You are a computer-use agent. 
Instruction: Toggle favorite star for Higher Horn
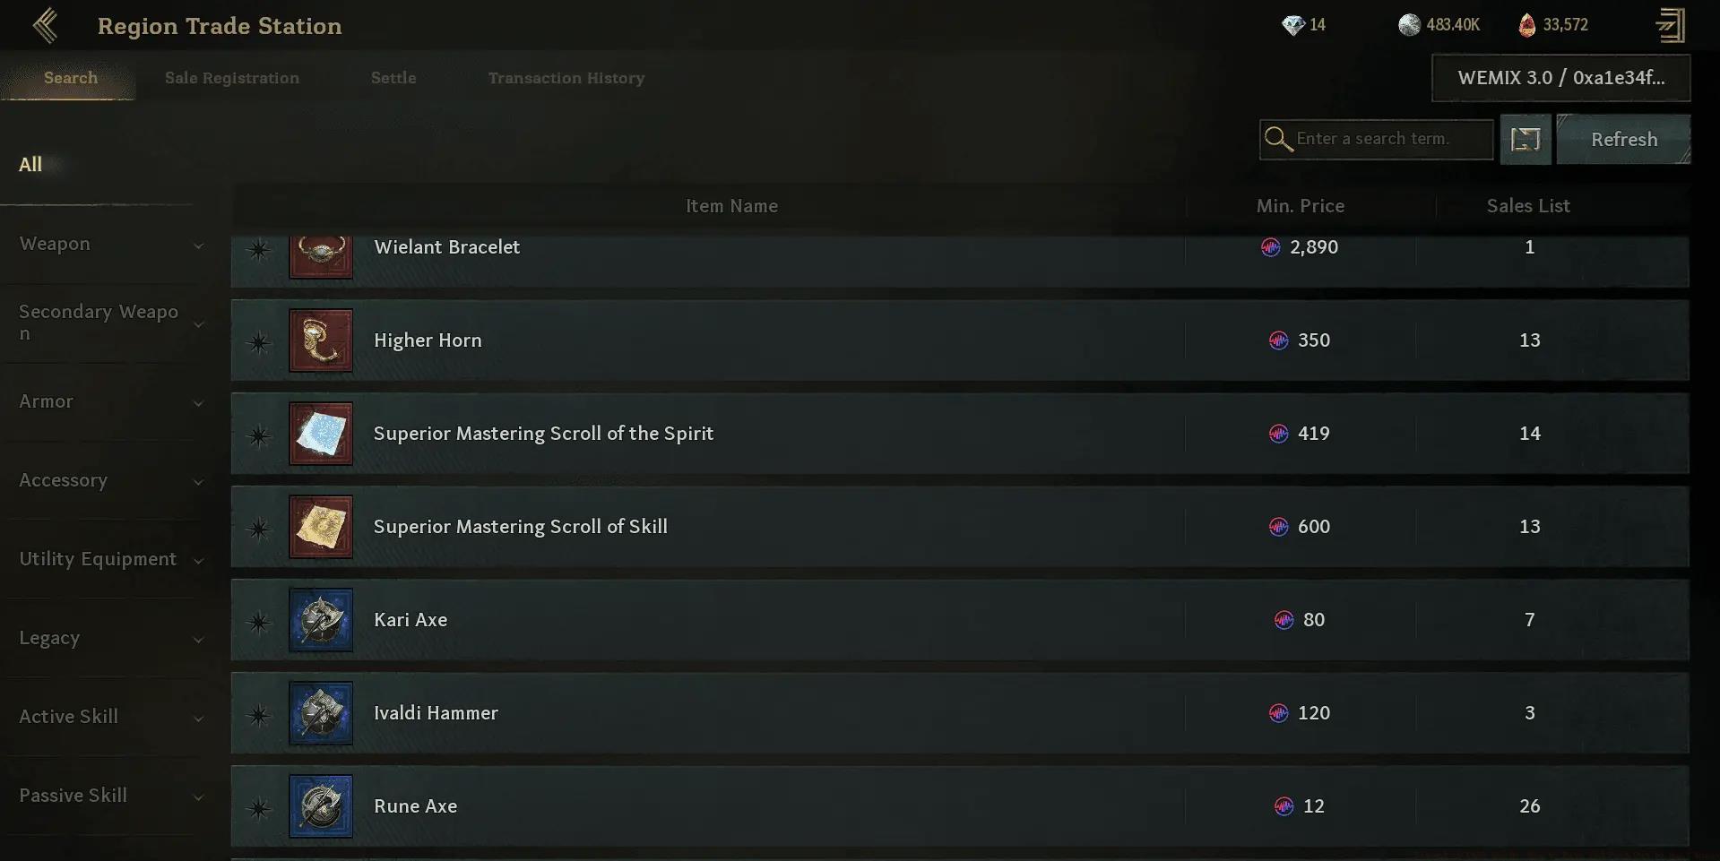click(259, 341)
